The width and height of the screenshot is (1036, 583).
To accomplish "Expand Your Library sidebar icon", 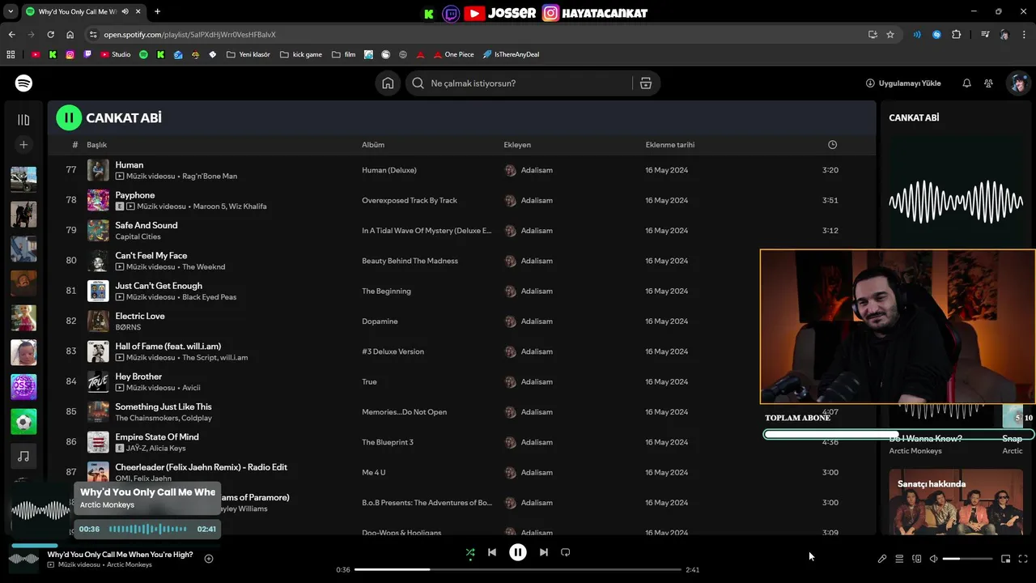I will pyautogui.click(x=23, y=120).
